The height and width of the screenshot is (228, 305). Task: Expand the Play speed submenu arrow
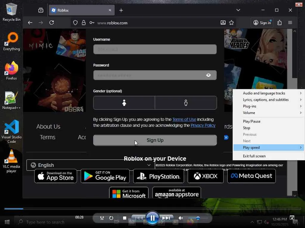[x=301, y=148]
